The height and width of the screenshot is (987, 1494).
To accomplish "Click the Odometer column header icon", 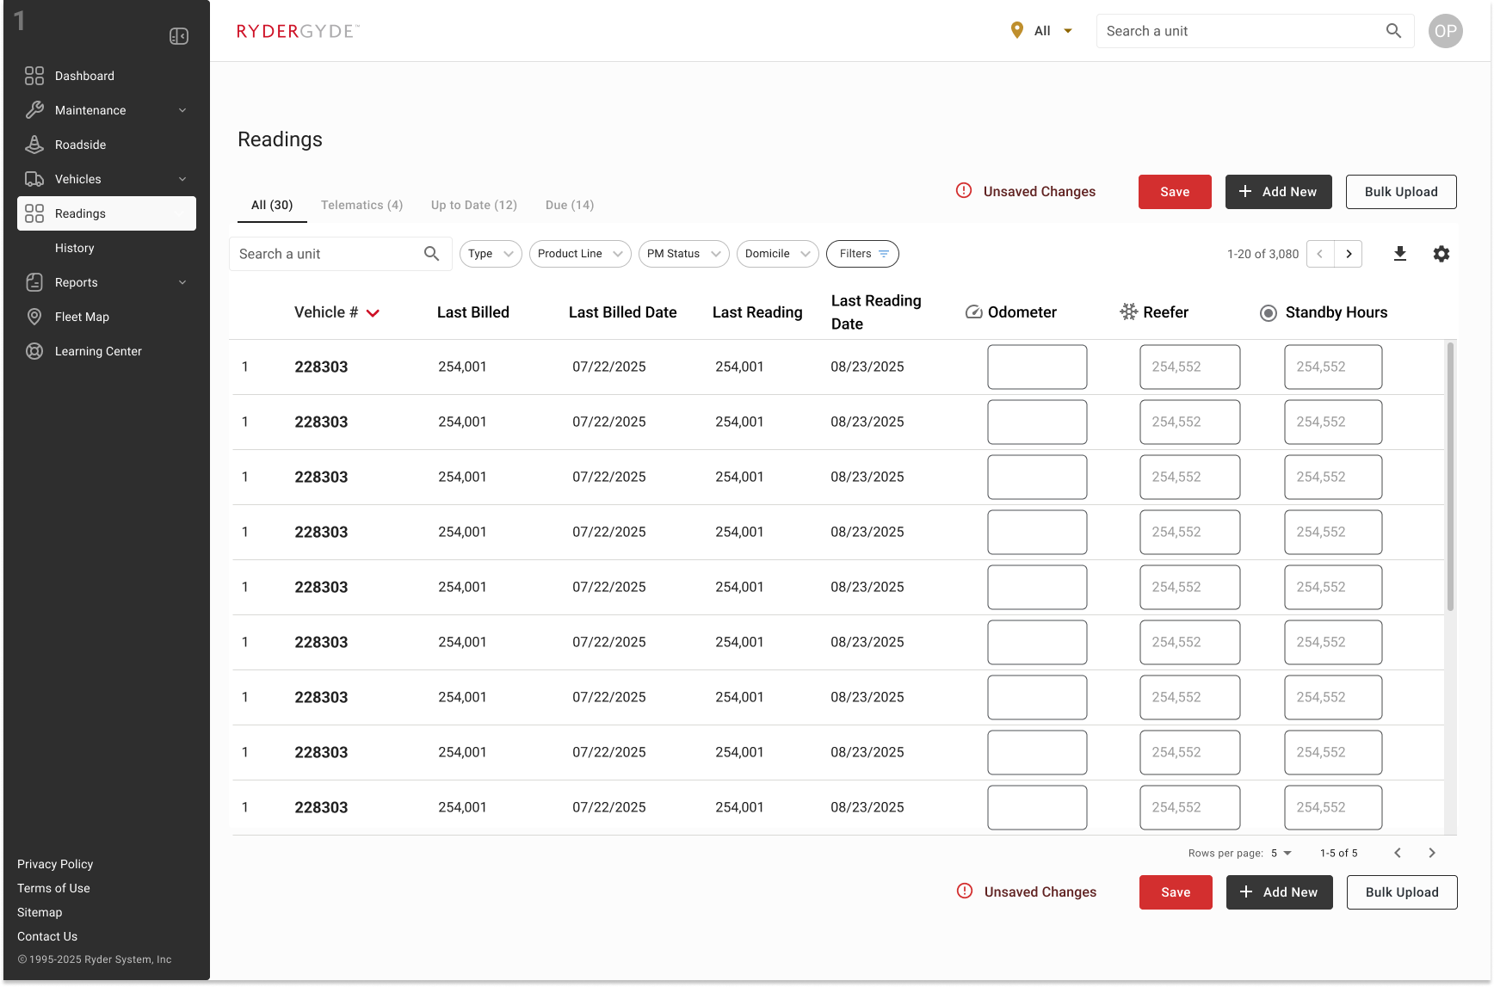I will (x=973, y=312).
